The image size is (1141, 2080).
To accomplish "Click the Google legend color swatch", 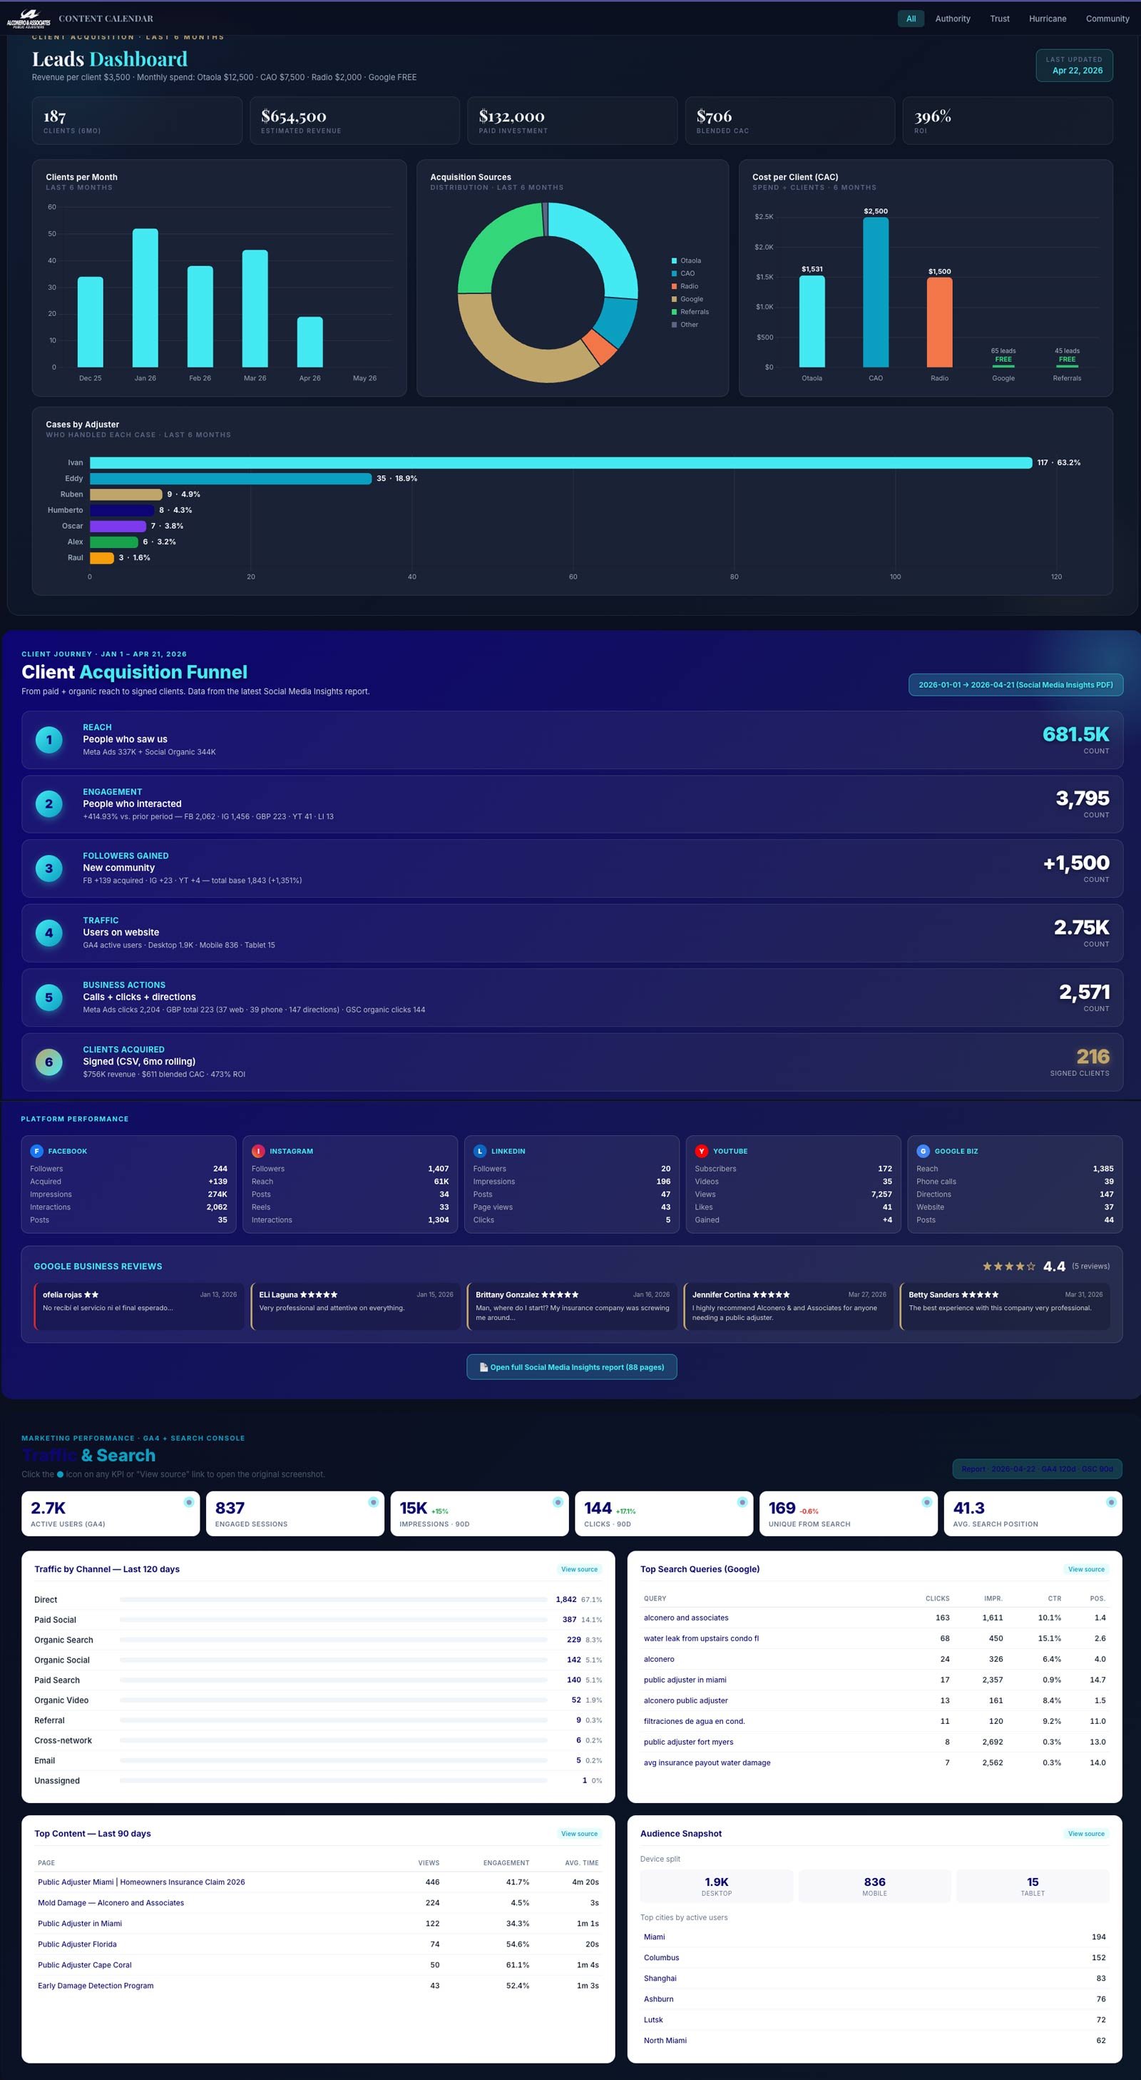I will coord(674,300).
